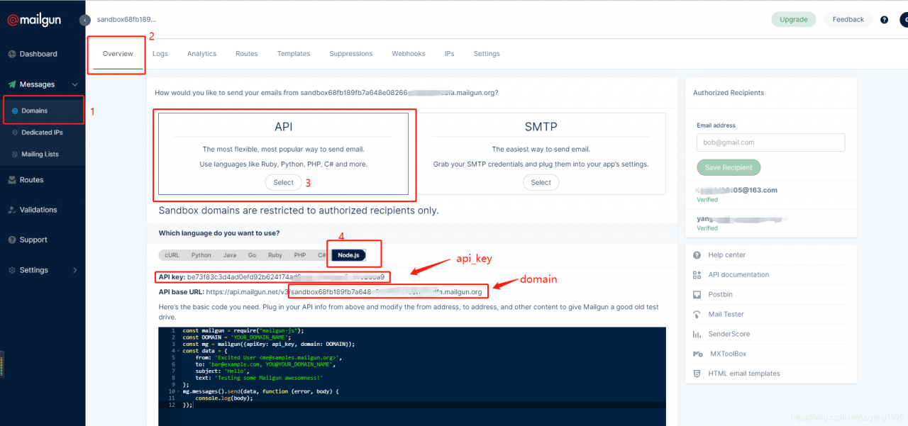This screenshot has width=908, height=426.
Task: Switch to the Webhooks tab
Action: [409, 54]
